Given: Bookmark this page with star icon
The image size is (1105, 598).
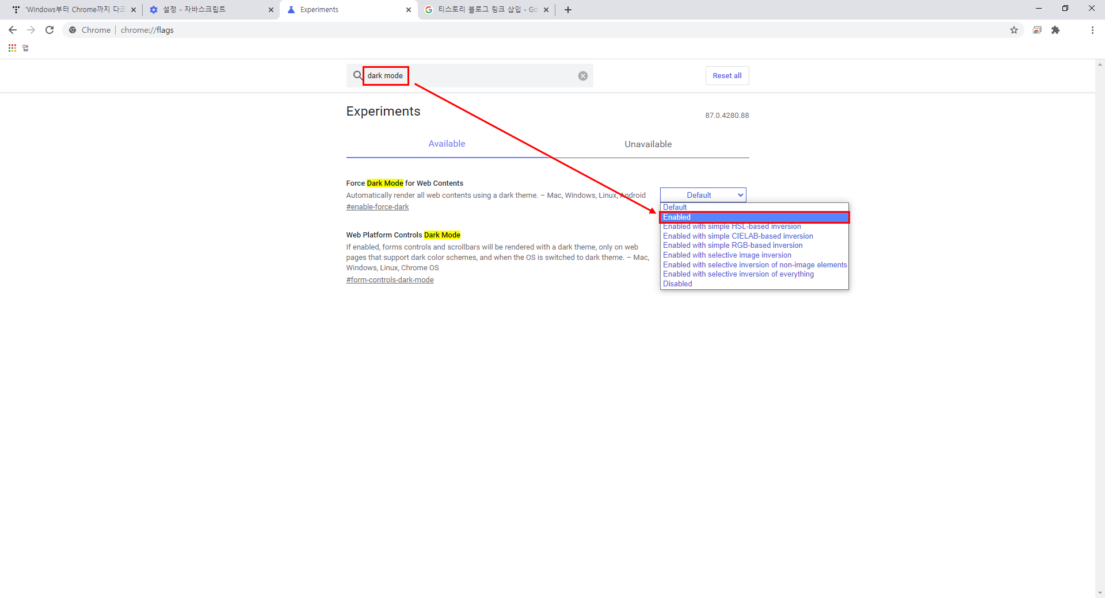Looking at the screenshot, I should coord(1014,30).
